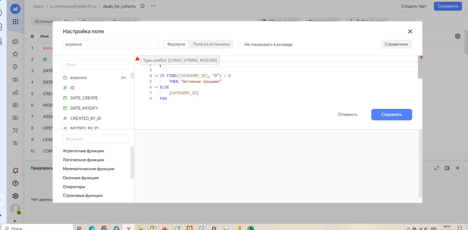Viewport: 468px width, 230px height.
Task: Click the Отменить button
Action: pos(348,114)
